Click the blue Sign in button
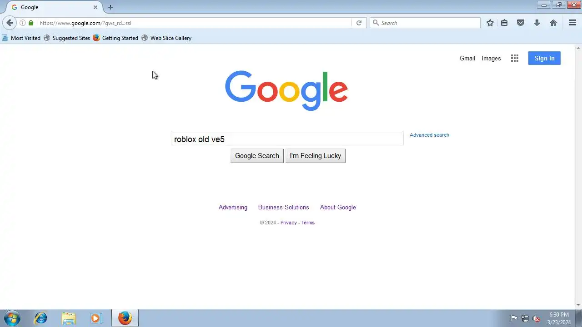 (544, 58)
